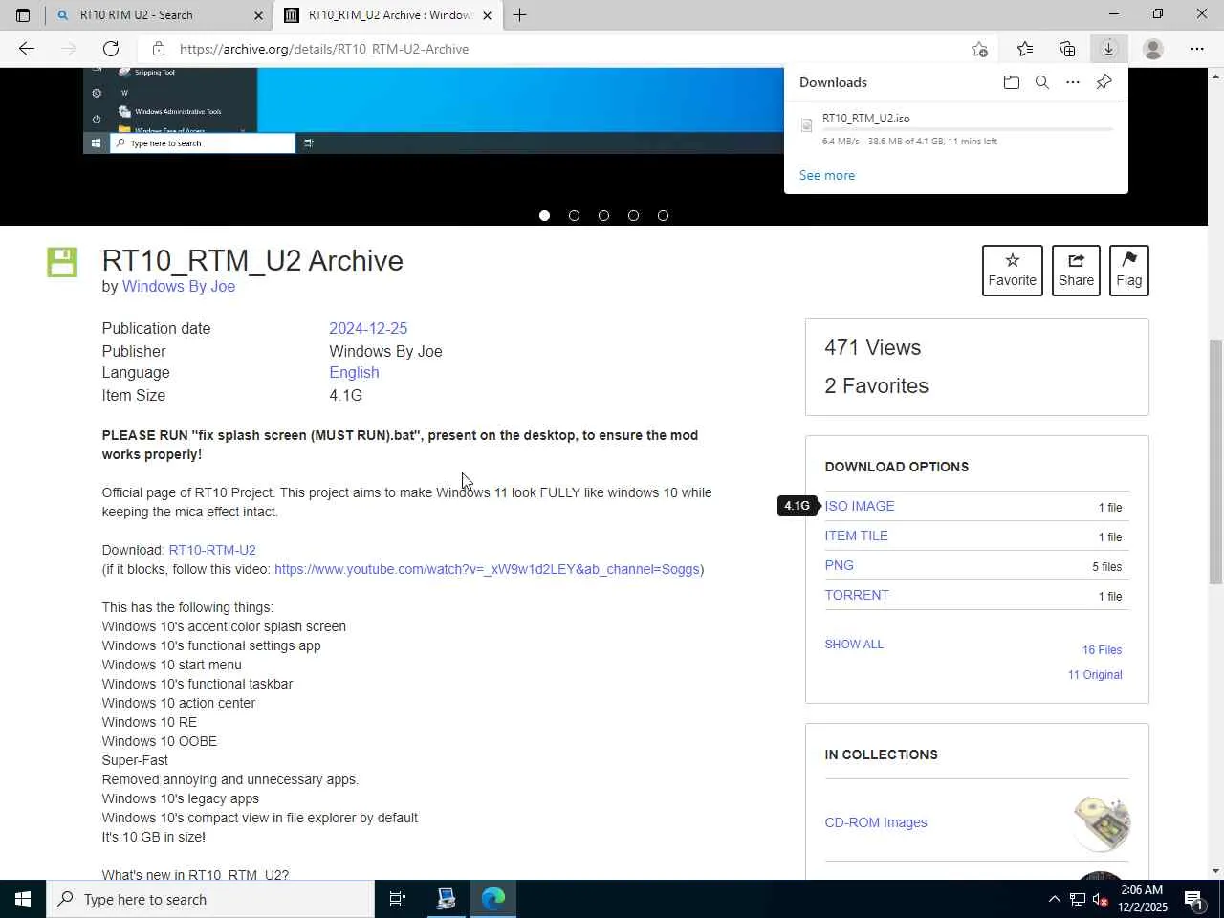Image resolution: width=1224 pixels, height=918 pixels.
Task: Download the TORRENT option
Action: point(857,595)
